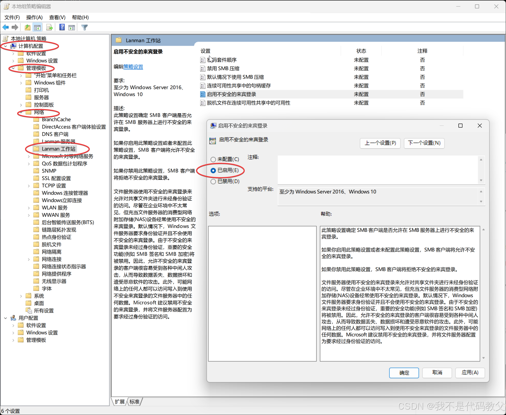Screen dimensions: 506x415
Task: Click the Filter funnel toolbar icon
Action: click(85, 27)
